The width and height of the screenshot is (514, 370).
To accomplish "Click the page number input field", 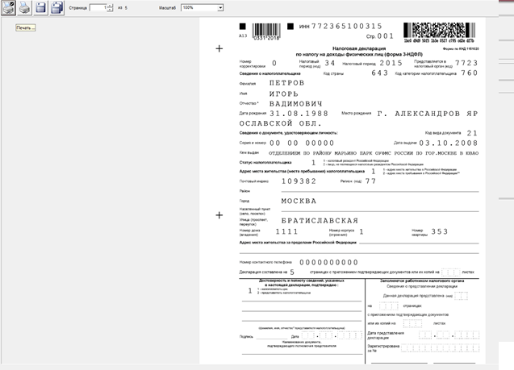I will pyautogui.click(x=98, y=7).
